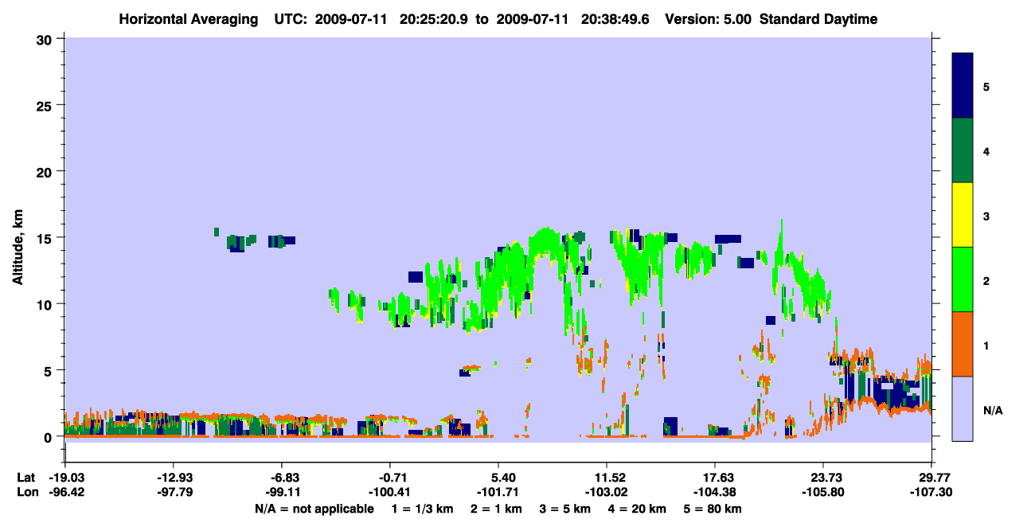Image resolution: width=1035 pixels, height=531 pixels.
Task: Click the dark blue colorbar segment labeled 5
Action: tap(963, 86)
